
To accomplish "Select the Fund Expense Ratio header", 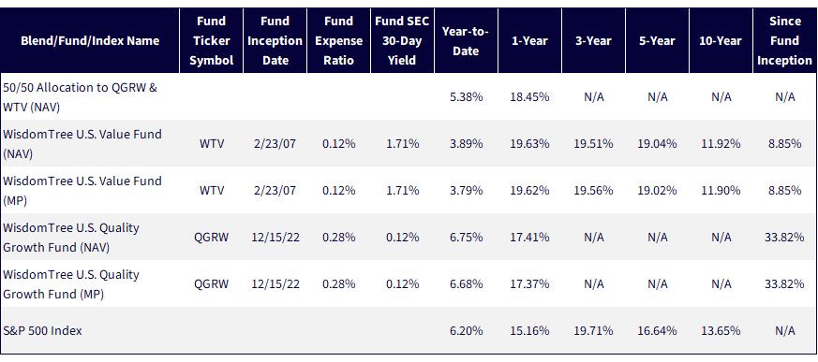I will point(338,40).
